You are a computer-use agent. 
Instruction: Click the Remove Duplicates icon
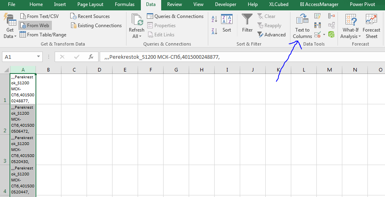click(x=318, y=25)
